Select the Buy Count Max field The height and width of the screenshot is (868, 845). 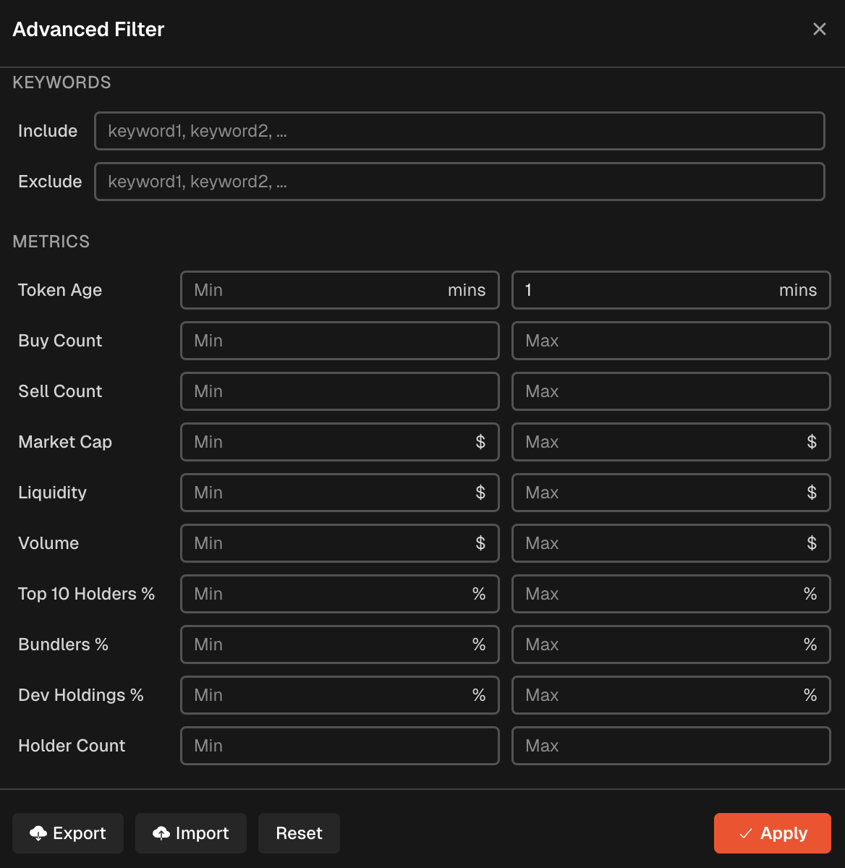[671, 341]
